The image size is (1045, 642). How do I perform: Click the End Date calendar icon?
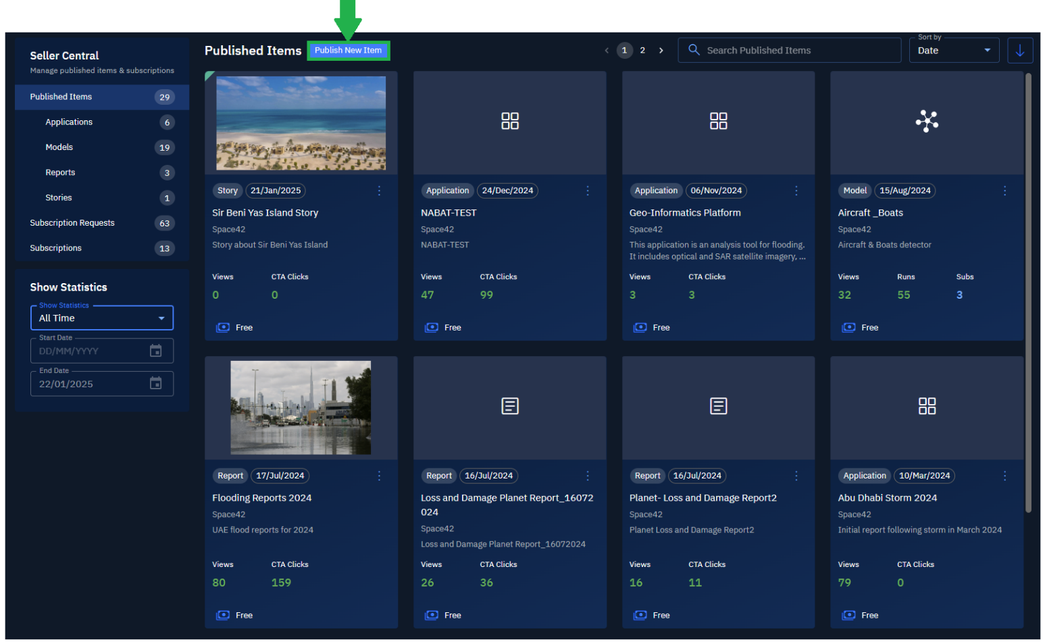pos(155,384)
